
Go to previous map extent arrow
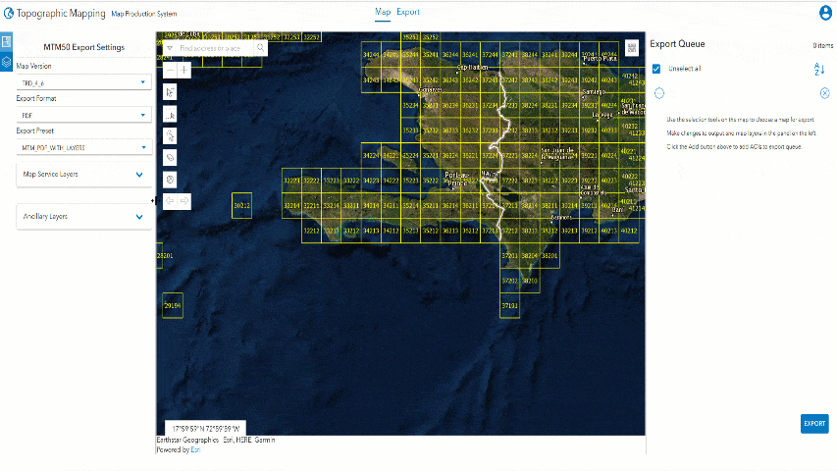pos(170,201)
